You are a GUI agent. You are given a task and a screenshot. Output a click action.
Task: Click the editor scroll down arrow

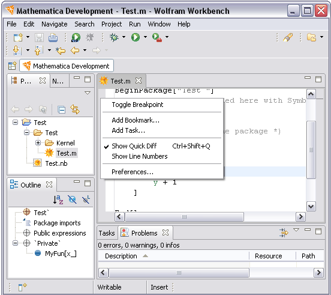311,207
